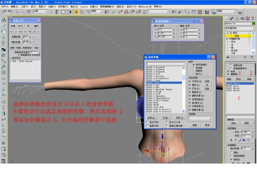This screenshot has height=170, width=257.
Task: Select the alphabetical sort radio in bone dialog
Action: 194,65
